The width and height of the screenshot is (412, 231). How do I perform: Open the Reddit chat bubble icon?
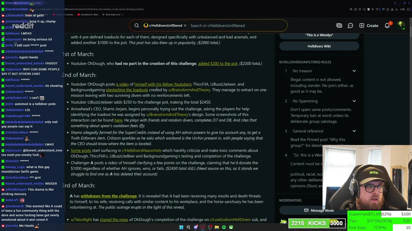click(x=351, y=25)
